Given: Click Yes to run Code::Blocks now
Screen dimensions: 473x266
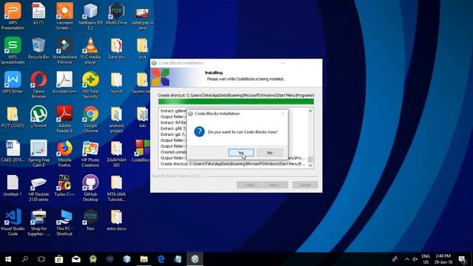Looking at the screenshot, I should [x=241, y=153].
